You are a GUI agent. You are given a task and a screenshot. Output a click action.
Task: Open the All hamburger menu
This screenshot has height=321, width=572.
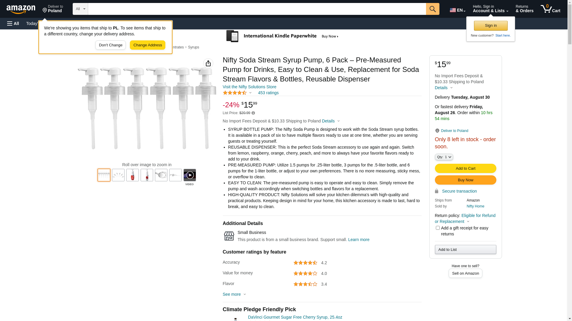point(13,23)
